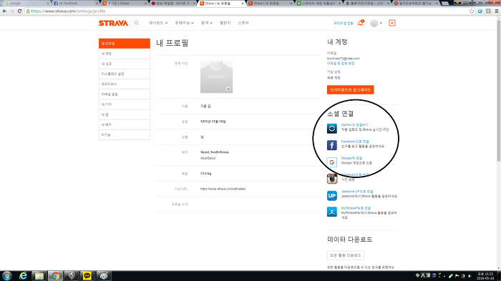Expand the 트레이닝 dropdown menu
The width and height of the screenshot is (501, 281).
coord(184,23)
